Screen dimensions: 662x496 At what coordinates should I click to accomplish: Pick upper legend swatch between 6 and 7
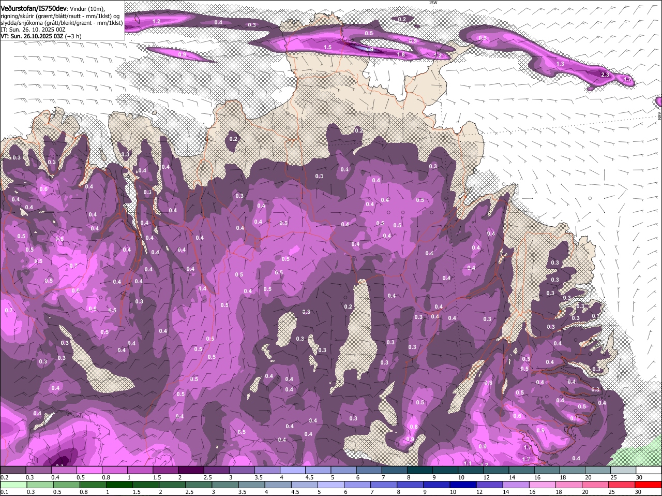tap(369, 470)
